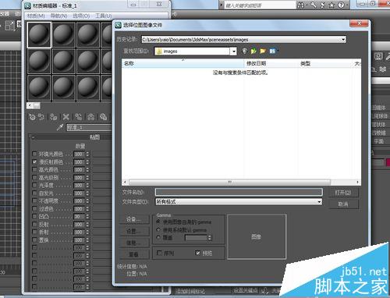Check the 序列 sequence checkbox
Screen dimensions: 390x298
pos(159,253)
